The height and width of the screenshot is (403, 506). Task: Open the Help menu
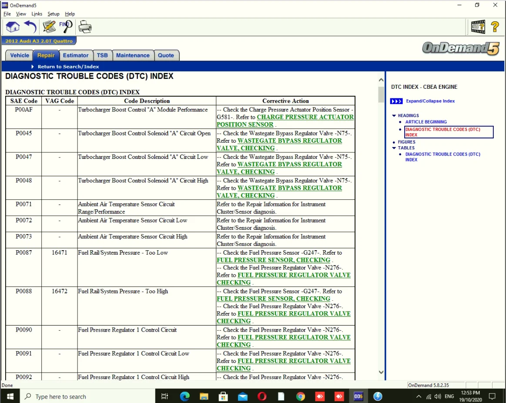[70, 14]
